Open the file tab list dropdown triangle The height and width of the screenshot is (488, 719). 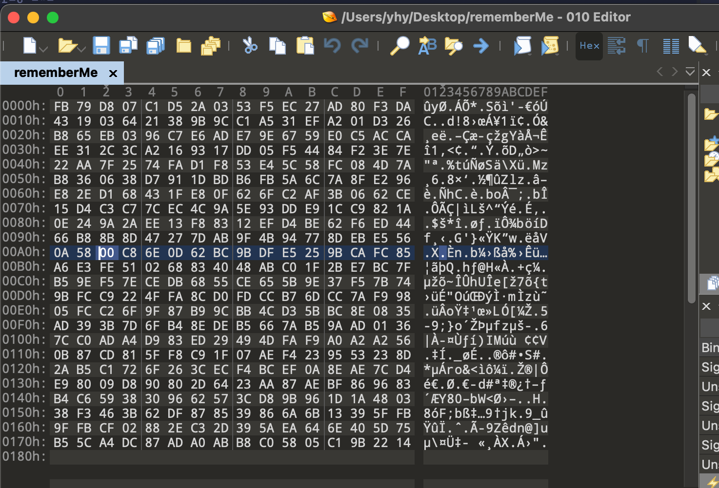(690, 72)
